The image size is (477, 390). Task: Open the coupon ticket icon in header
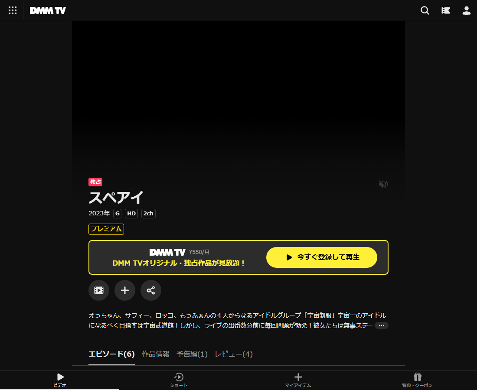[446, 11]
